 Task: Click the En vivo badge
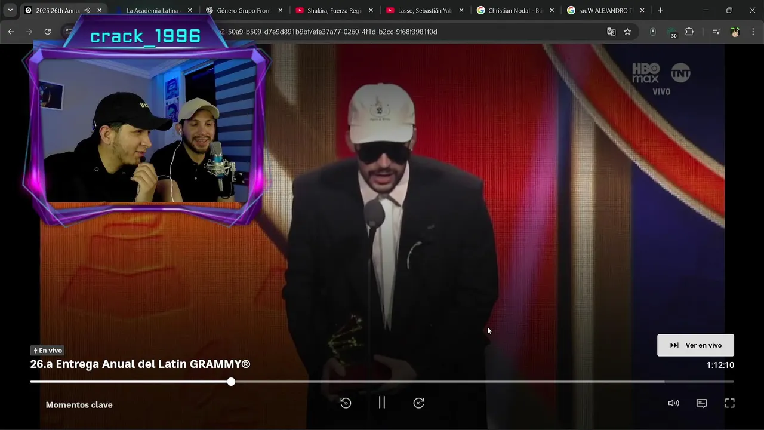pyautogui.click(x=47, y=351)
